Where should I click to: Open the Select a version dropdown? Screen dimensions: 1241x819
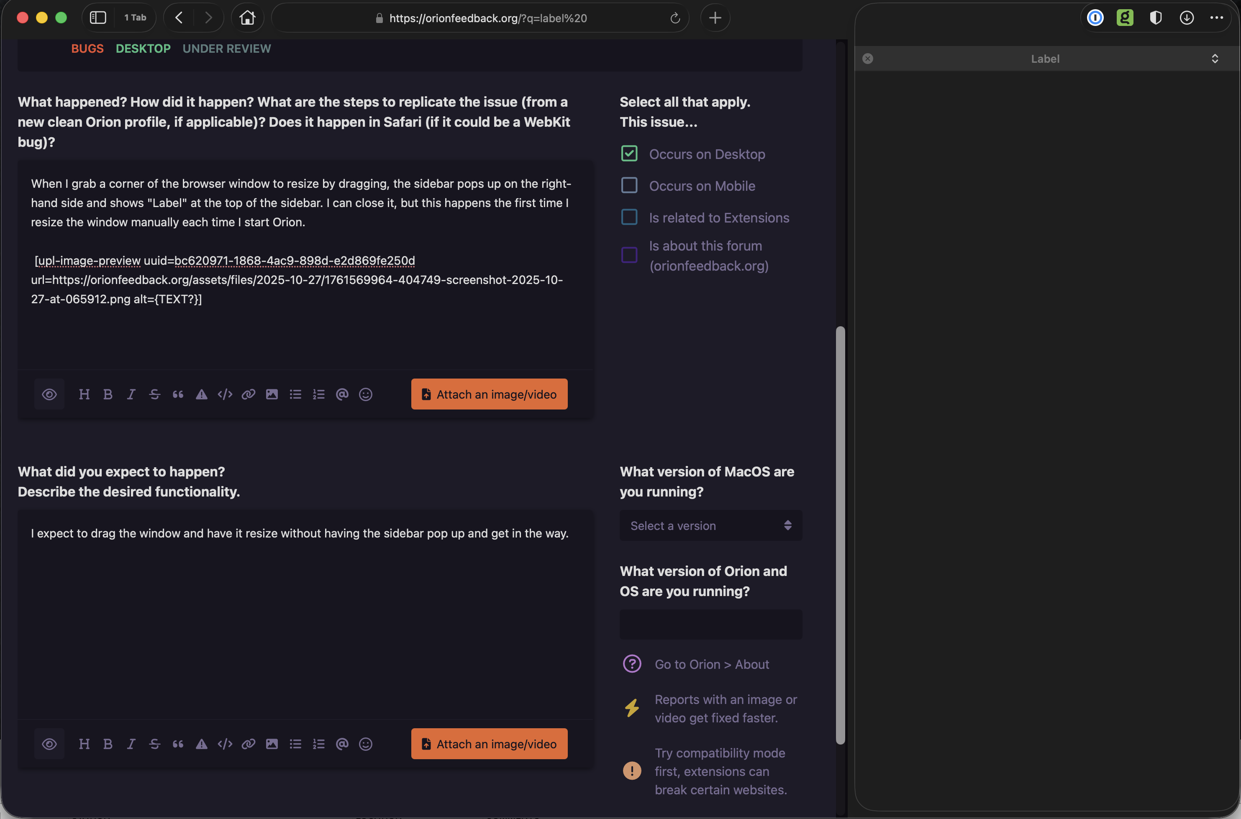point(710,525)
